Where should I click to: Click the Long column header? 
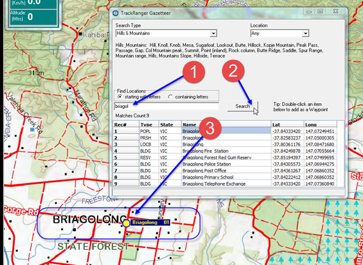[x=320, y=125]
